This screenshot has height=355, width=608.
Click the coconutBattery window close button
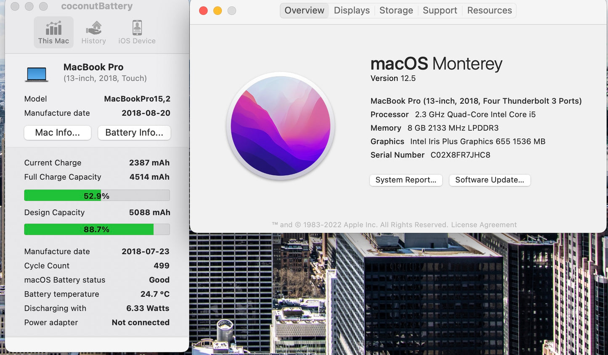(15, 6)
